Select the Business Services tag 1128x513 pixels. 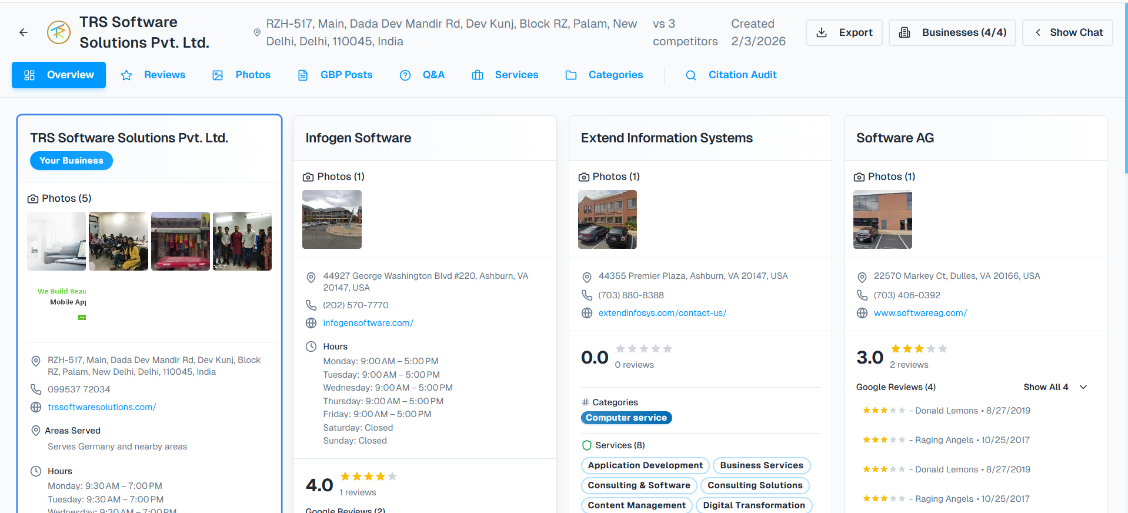coord(762,465)
